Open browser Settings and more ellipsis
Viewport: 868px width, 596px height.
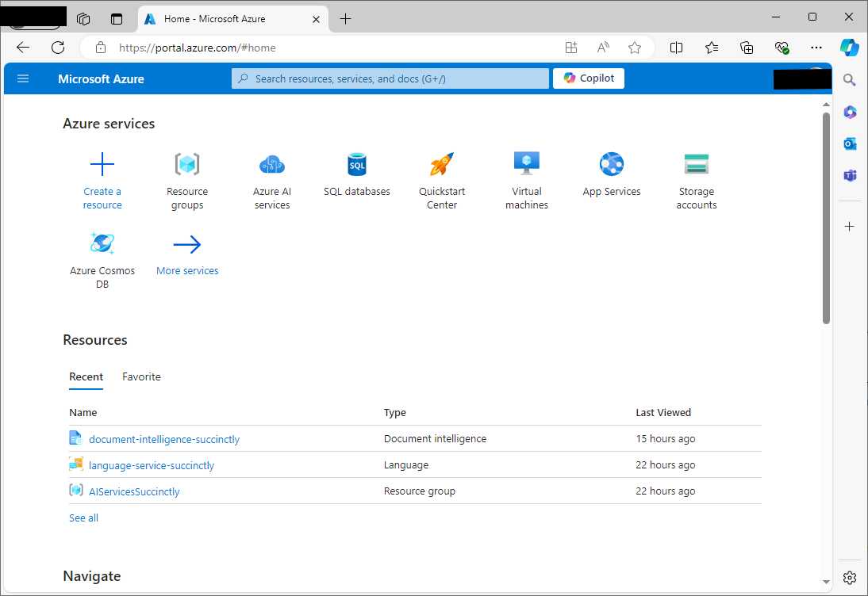point(816,48)
